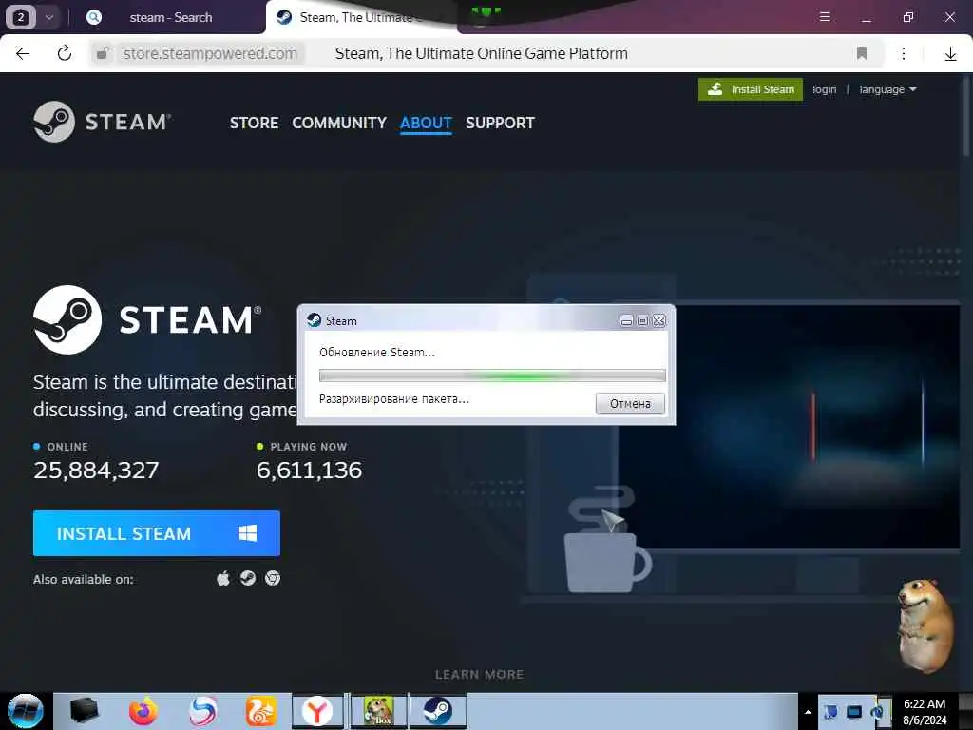Open the browser three-dot page menu
973x730 pixels.
coord(904,54)
